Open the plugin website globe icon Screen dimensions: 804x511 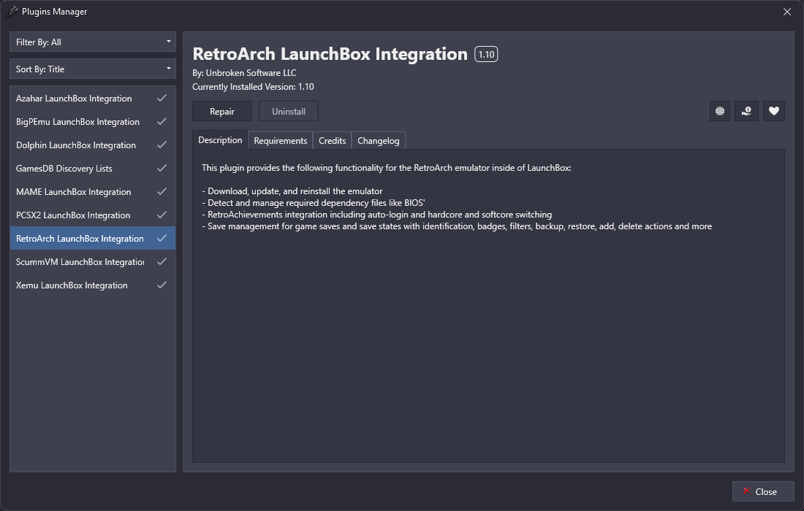point(720,111)
